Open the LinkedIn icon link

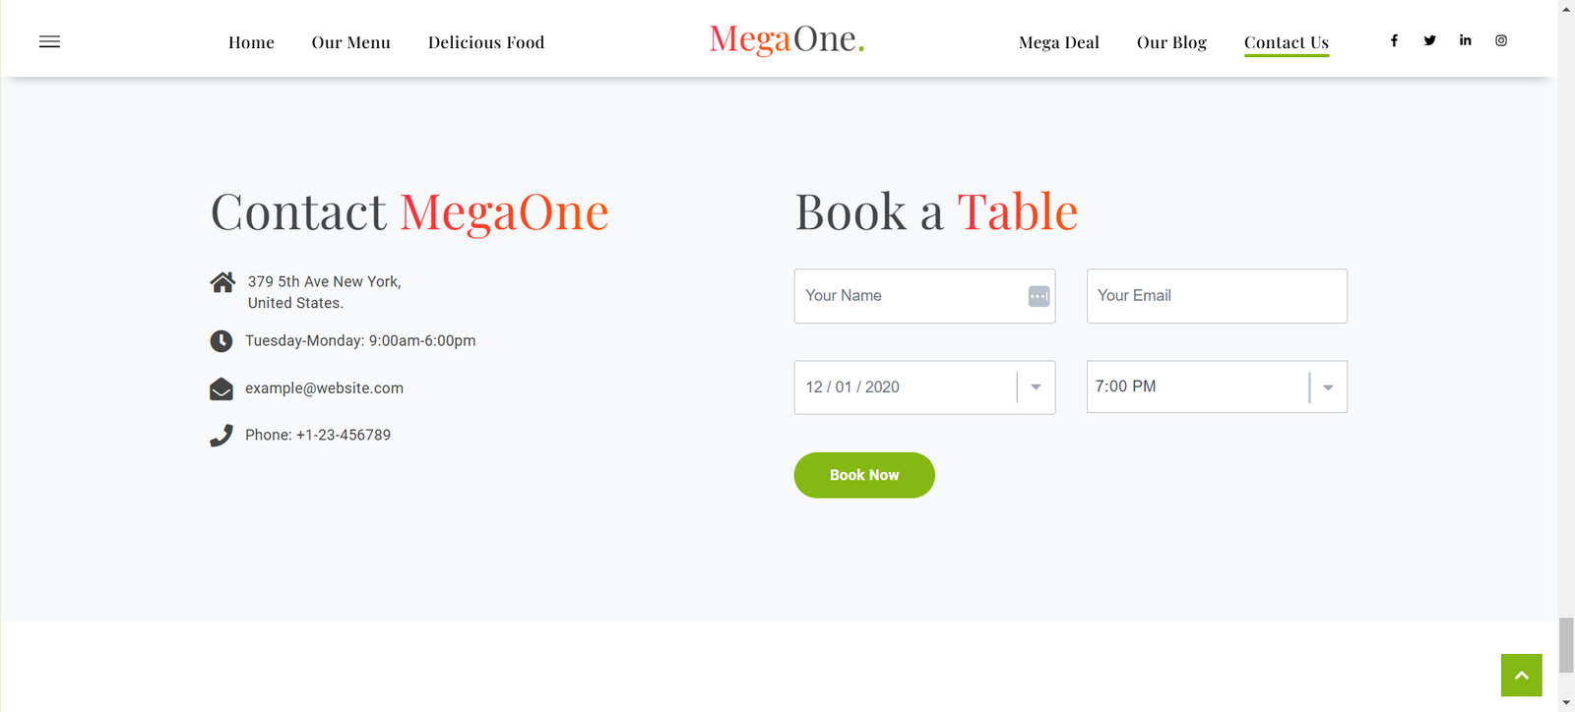pos(1465,40)
